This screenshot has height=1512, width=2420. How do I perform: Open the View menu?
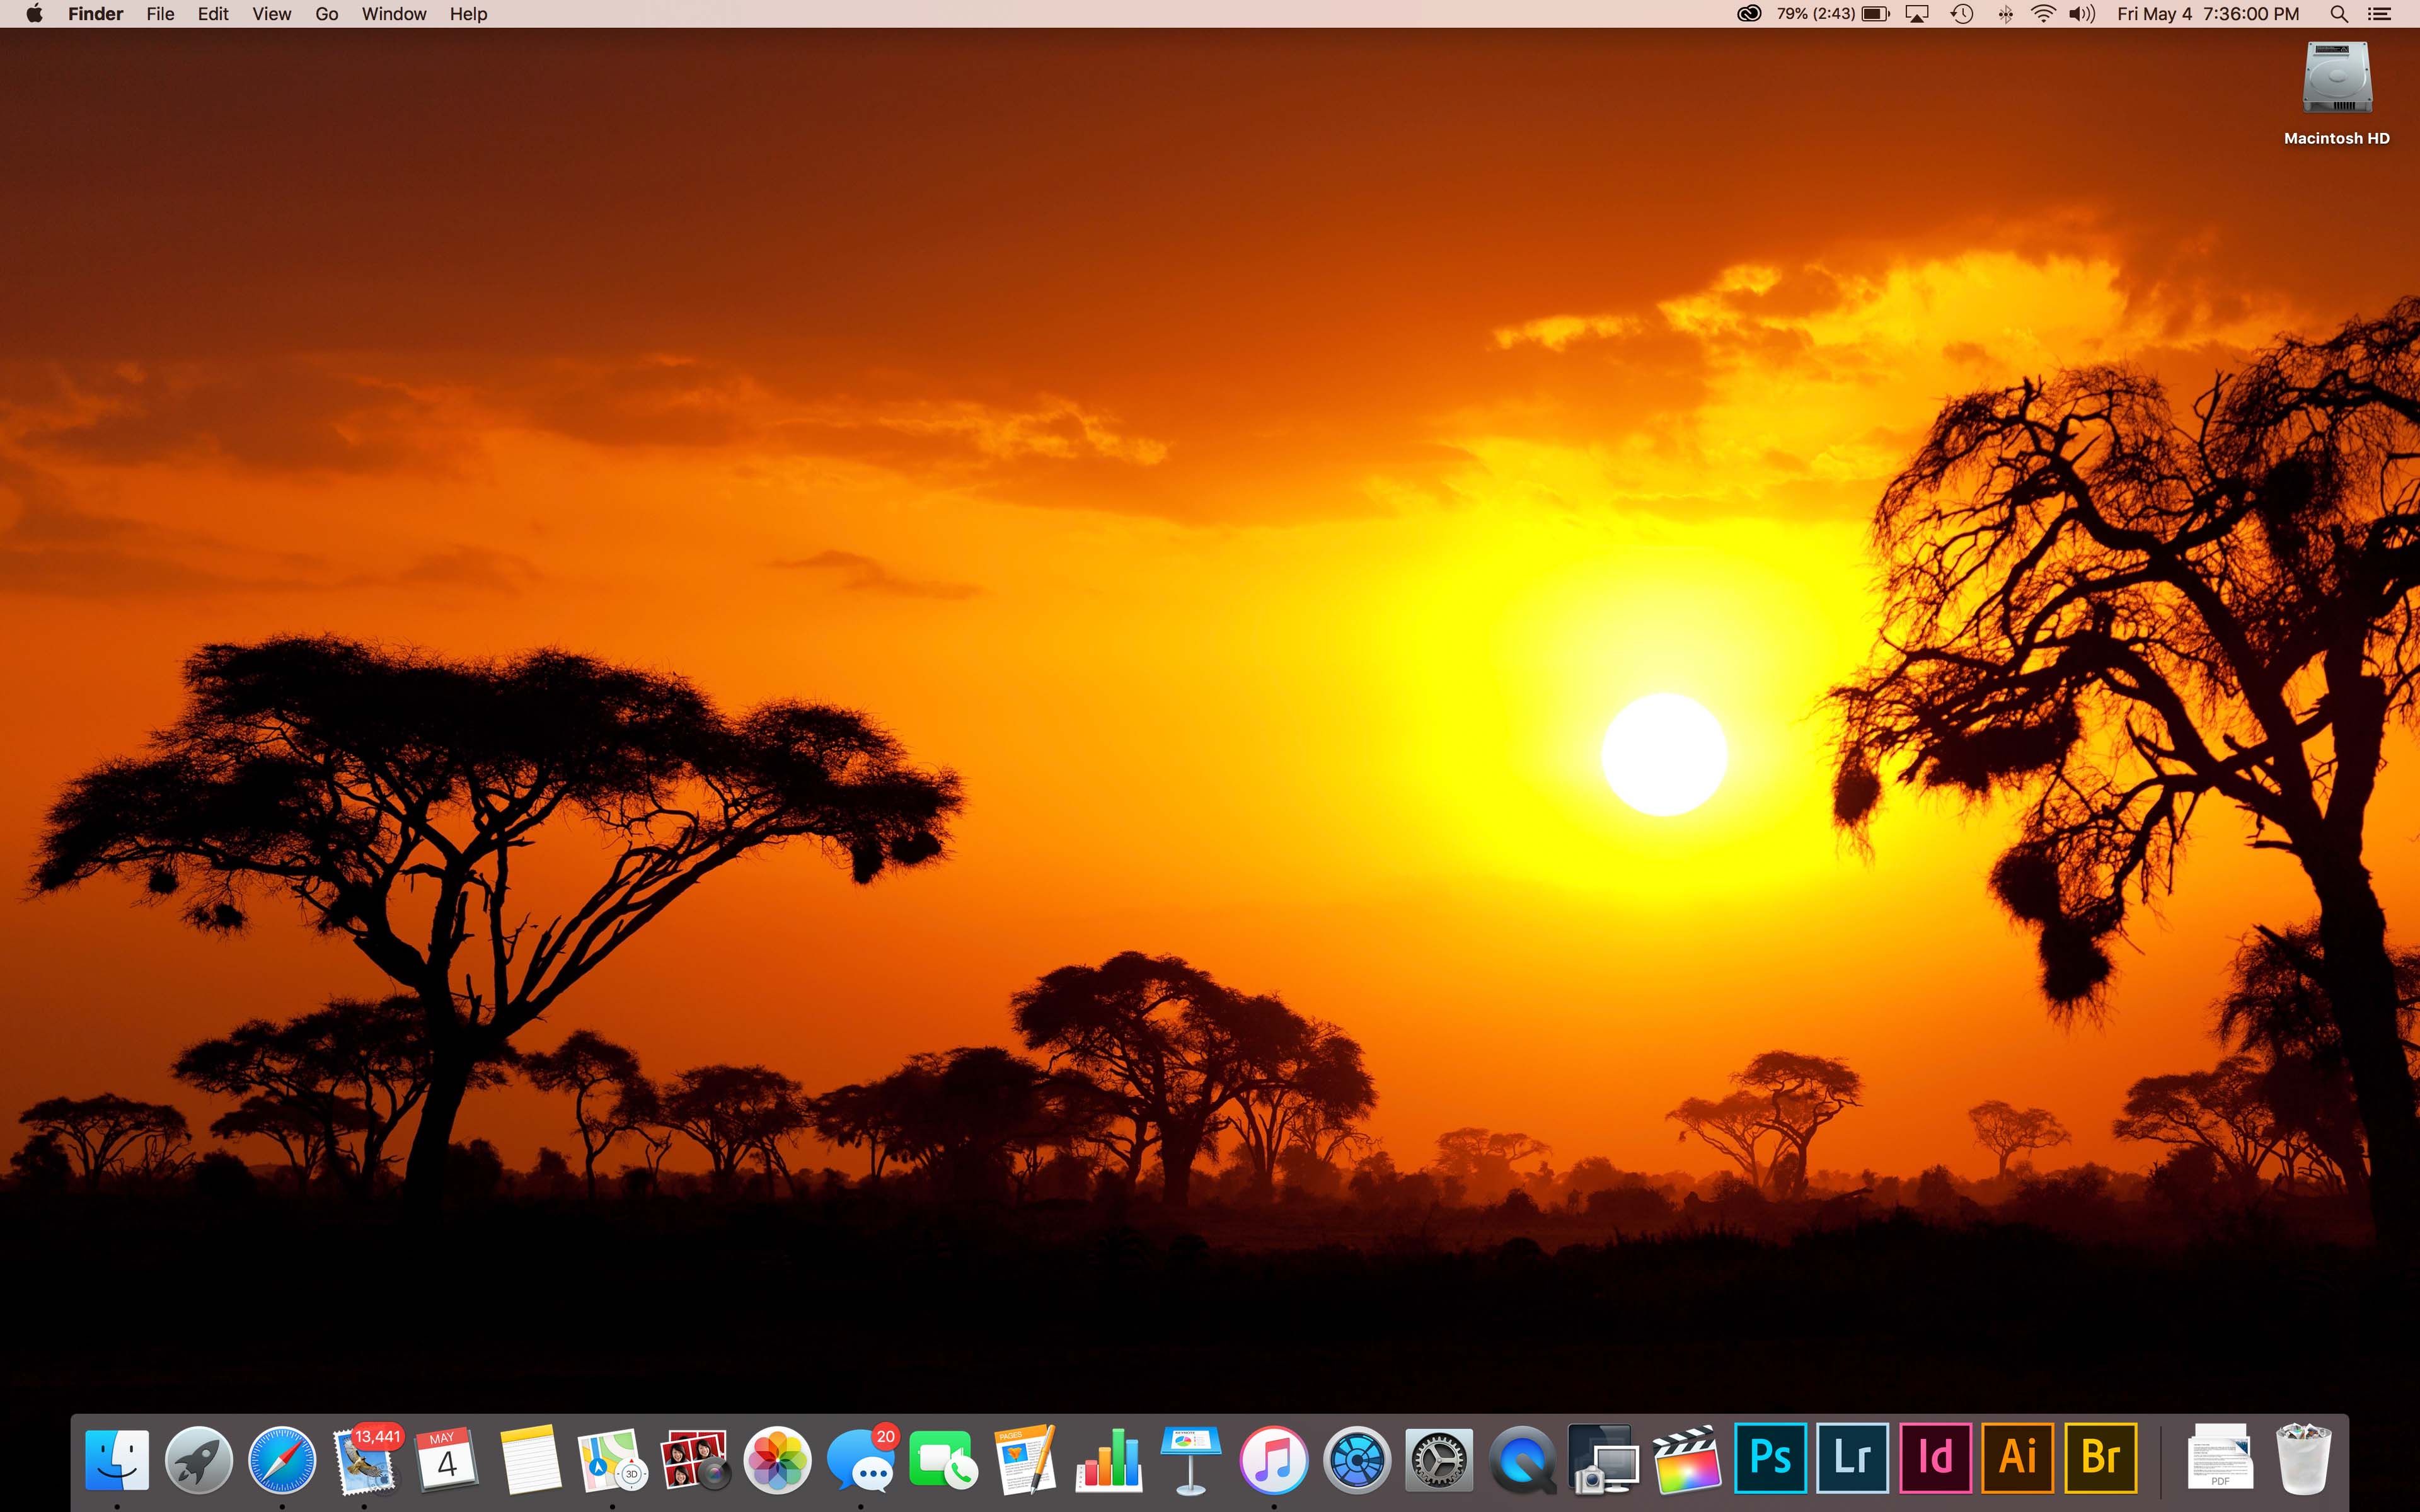pos(271,14)
